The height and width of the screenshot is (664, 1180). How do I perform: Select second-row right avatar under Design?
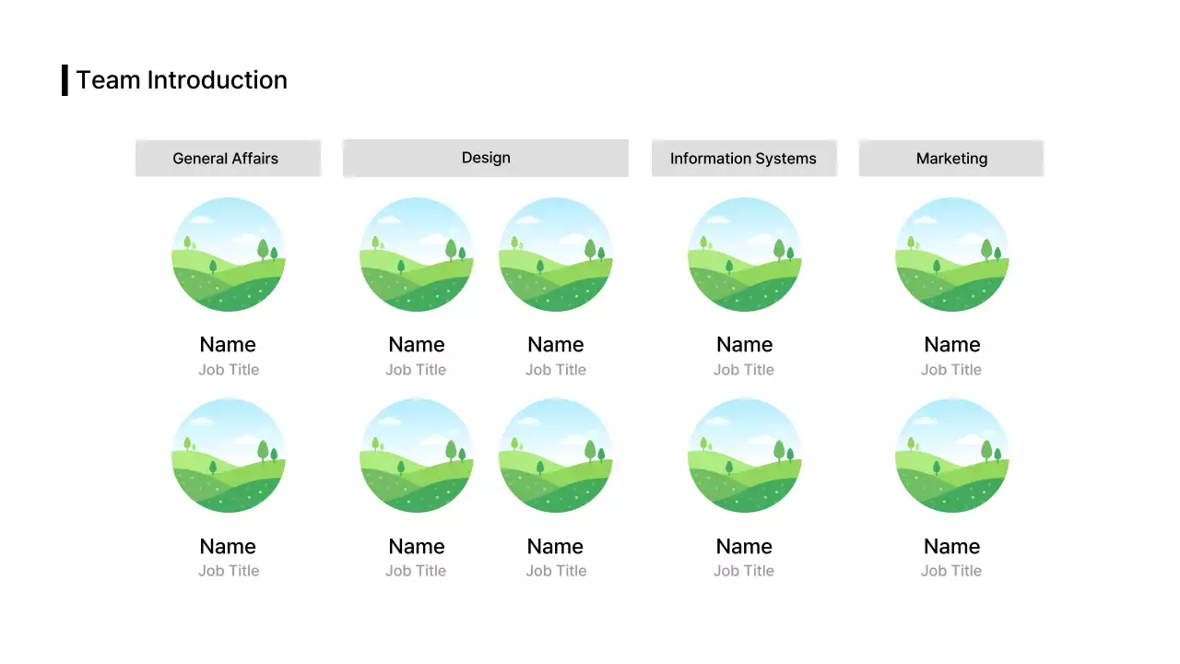(x=556, y=456)
